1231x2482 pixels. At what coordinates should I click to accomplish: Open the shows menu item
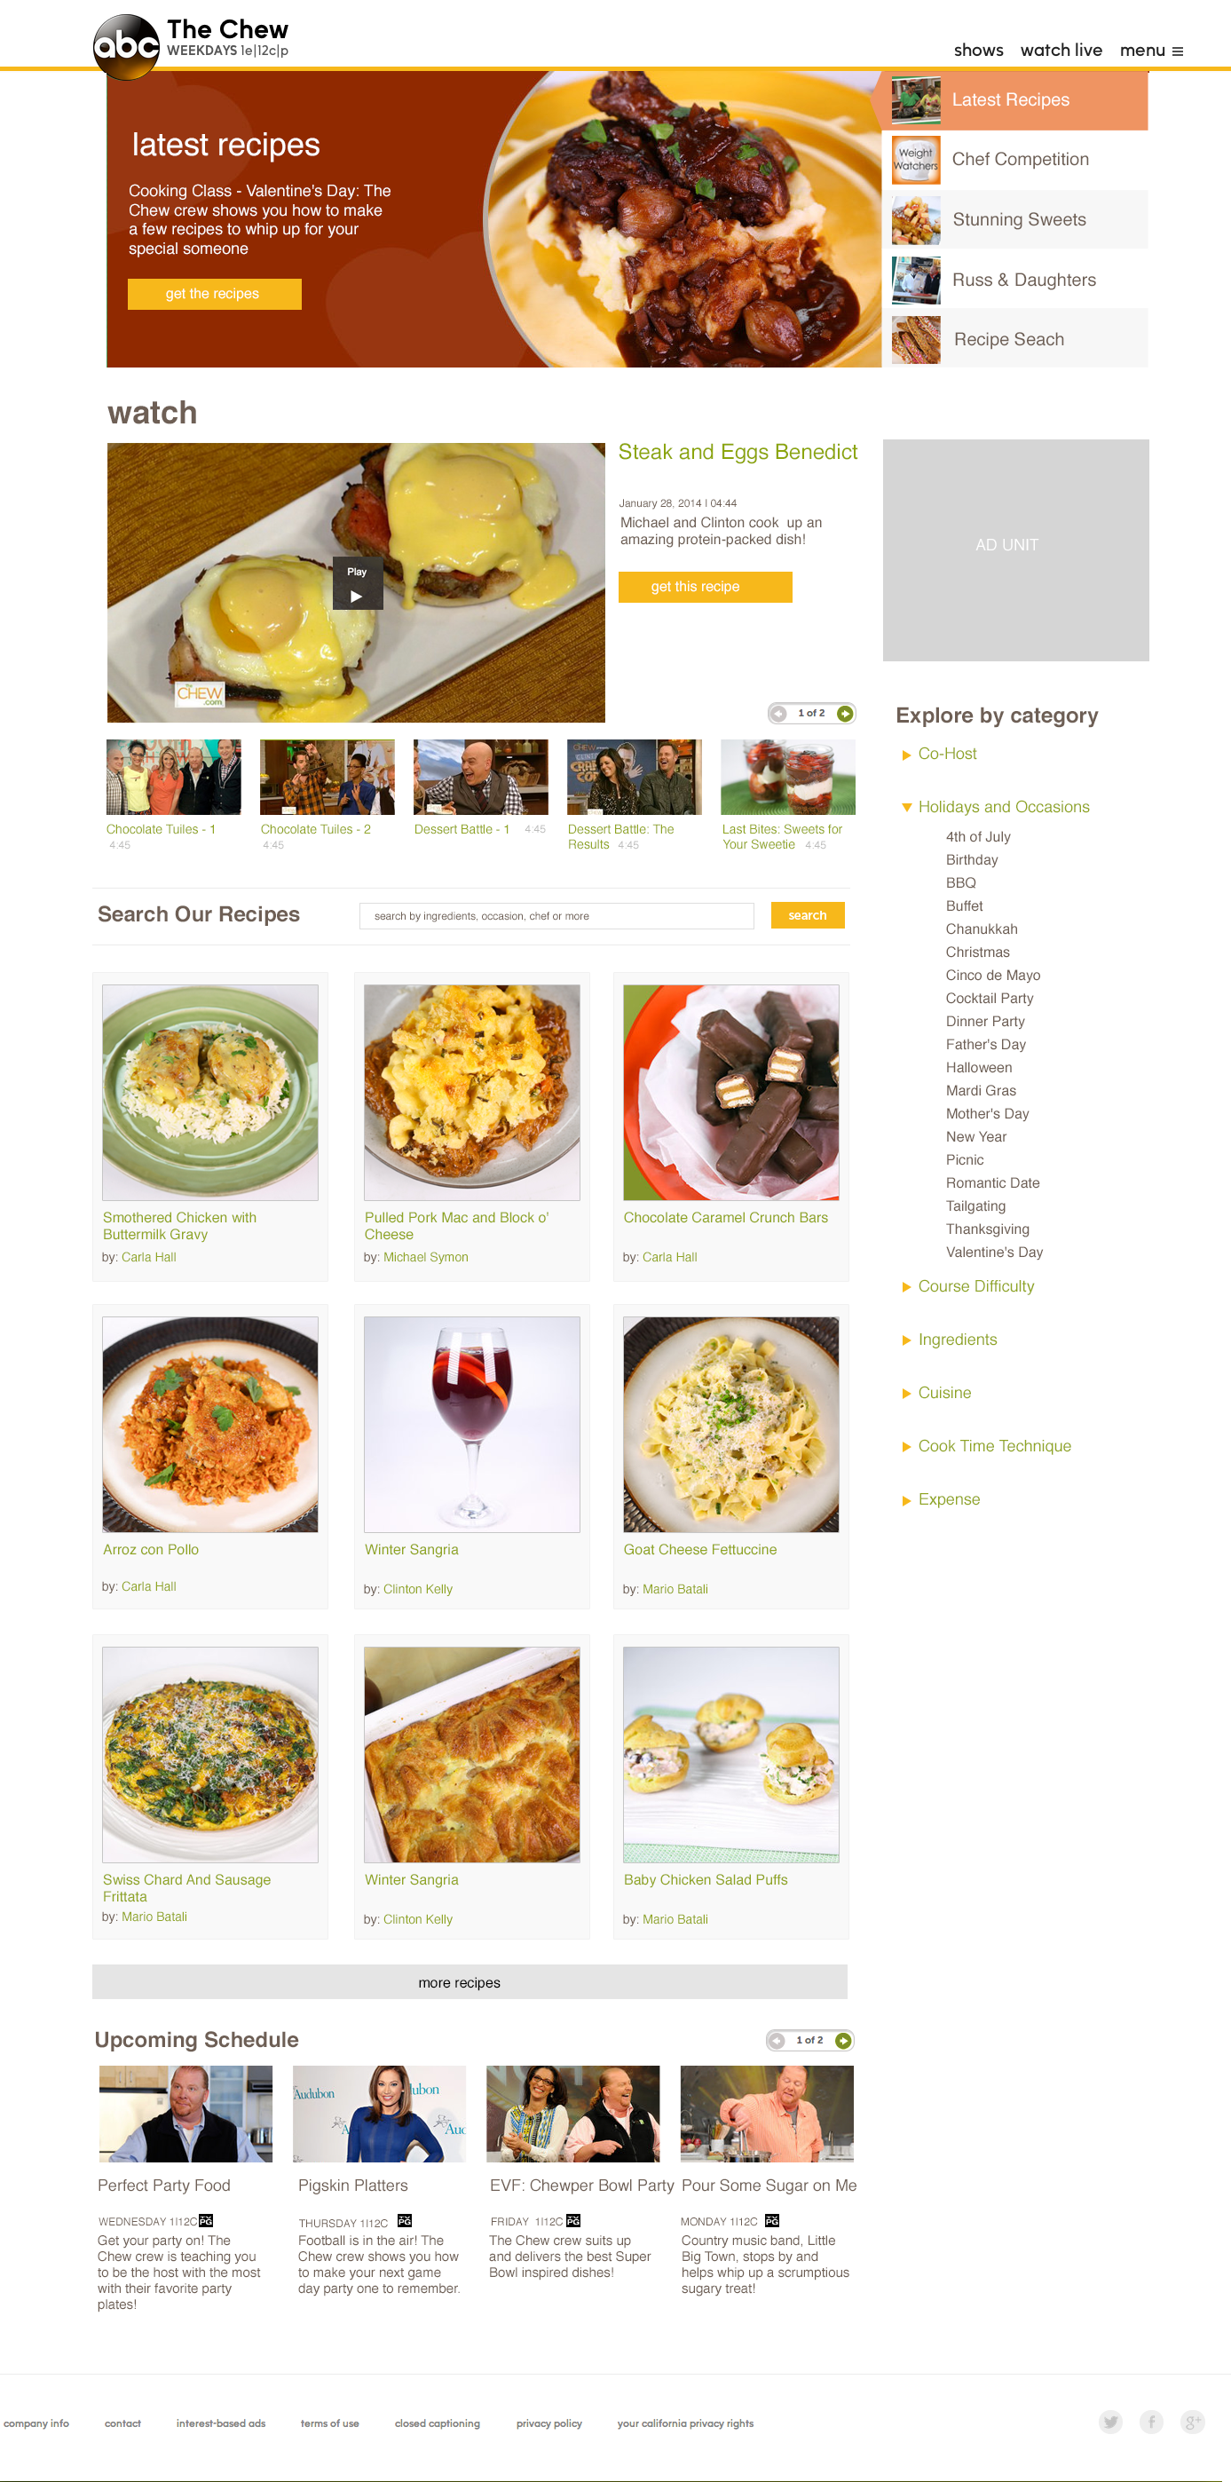pos(979,50)
